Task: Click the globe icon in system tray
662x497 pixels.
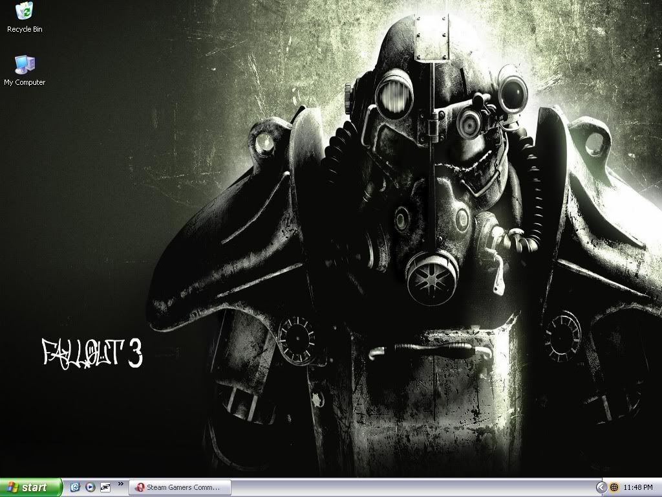Action: pyautogui.click(x=614, y=487)
